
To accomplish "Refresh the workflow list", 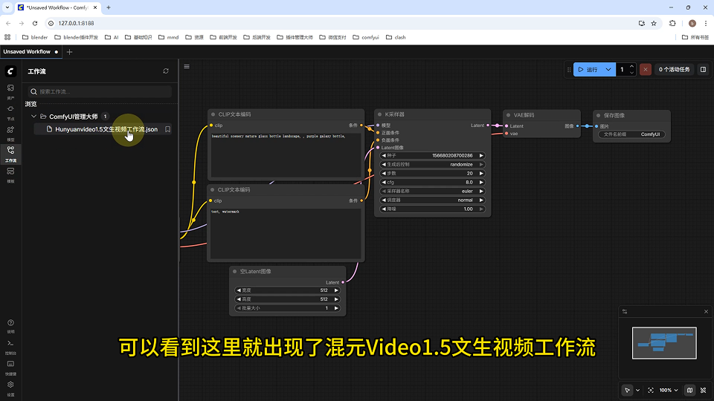I will 166,71.
